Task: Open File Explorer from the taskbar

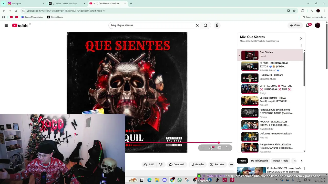Action: click(x=157, y=180)
